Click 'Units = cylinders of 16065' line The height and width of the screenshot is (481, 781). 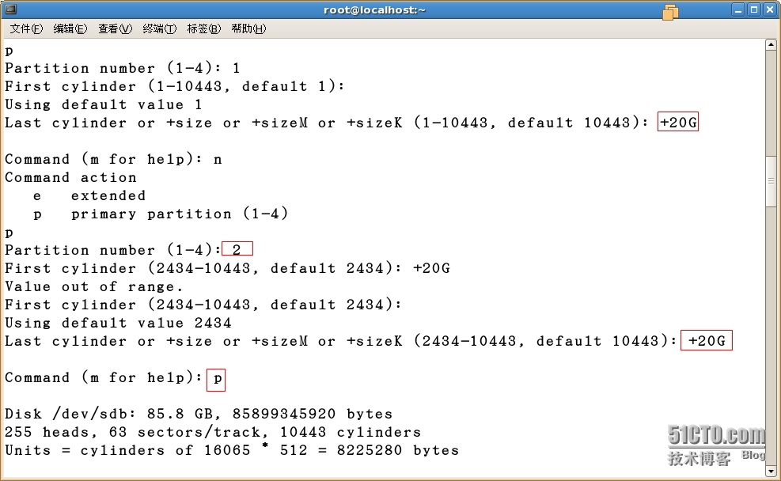pos(232,450)
